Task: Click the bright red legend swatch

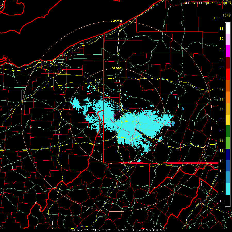Action: [x=228, y=74]
